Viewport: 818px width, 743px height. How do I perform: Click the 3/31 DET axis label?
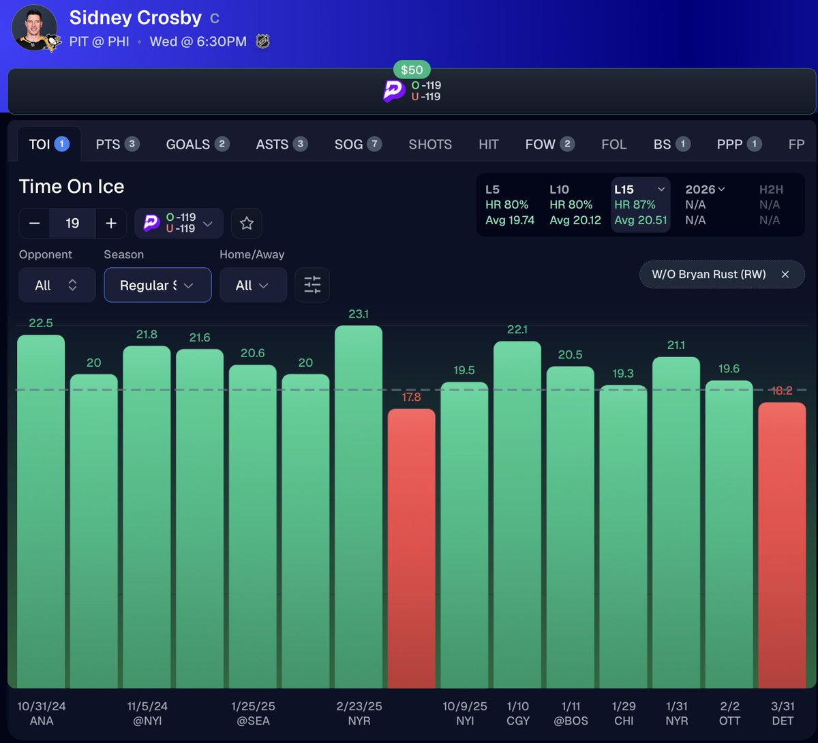point(783,713)
